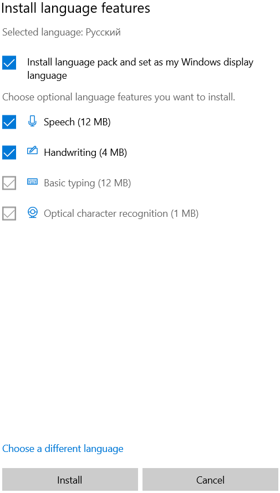This screenshot has height=493, width=280.
Task: Click the Optical character recognition (1 MB) label
Action: click(121, 214)
